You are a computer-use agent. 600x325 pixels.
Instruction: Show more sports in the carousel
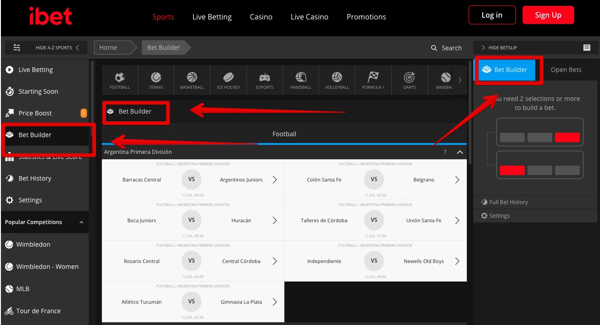[x=460, y=80]
